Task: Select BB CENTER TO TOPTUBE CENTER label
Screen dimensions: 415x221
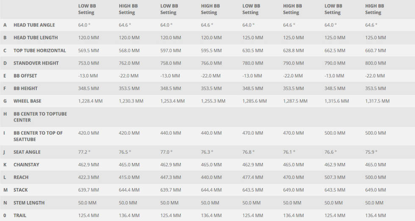Action: coord(40,117)
